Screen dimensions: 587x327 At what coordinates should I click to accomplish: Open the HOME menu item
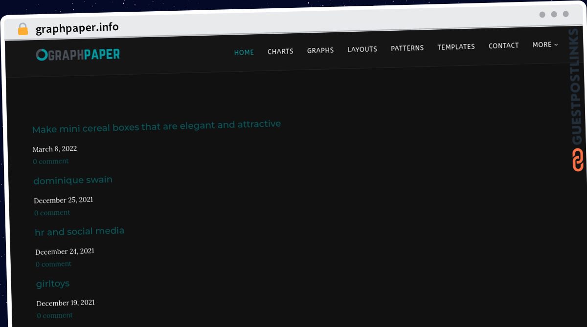point(244,52)
